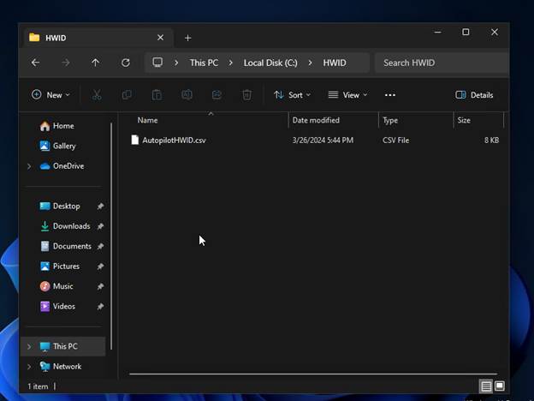Open the New dropdown menu
Screen dimensions: 534x401
point(50,95)
